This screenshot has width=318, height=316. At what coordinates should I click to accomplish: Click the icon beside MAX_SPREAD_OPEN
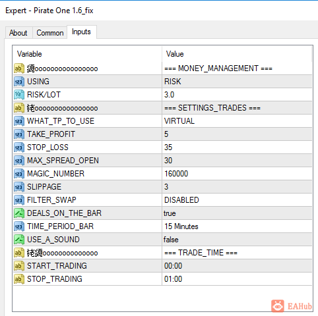pyautogui.click(x=19, y=161)
